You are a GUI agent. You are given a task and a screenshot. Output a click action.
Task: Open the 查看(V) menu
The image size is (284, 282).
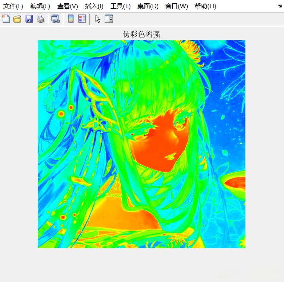(68, 6)
